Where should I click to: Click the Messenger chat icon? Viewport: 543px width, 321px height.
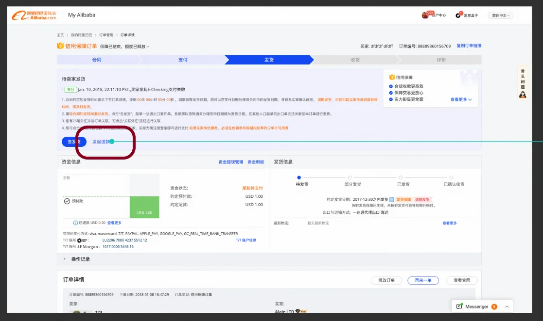pyautogui.click(x=459, y=306)
